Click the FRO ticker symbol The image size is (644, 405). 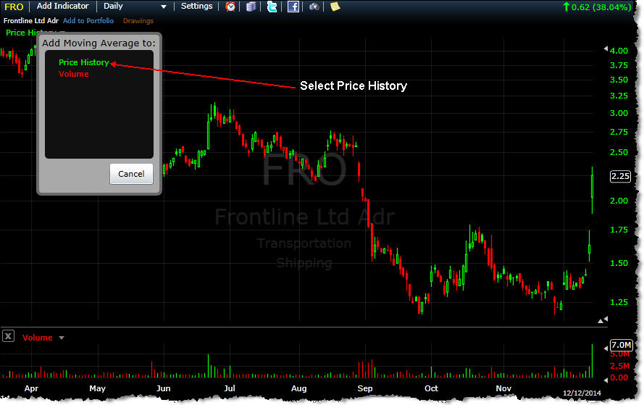point(14,7)
